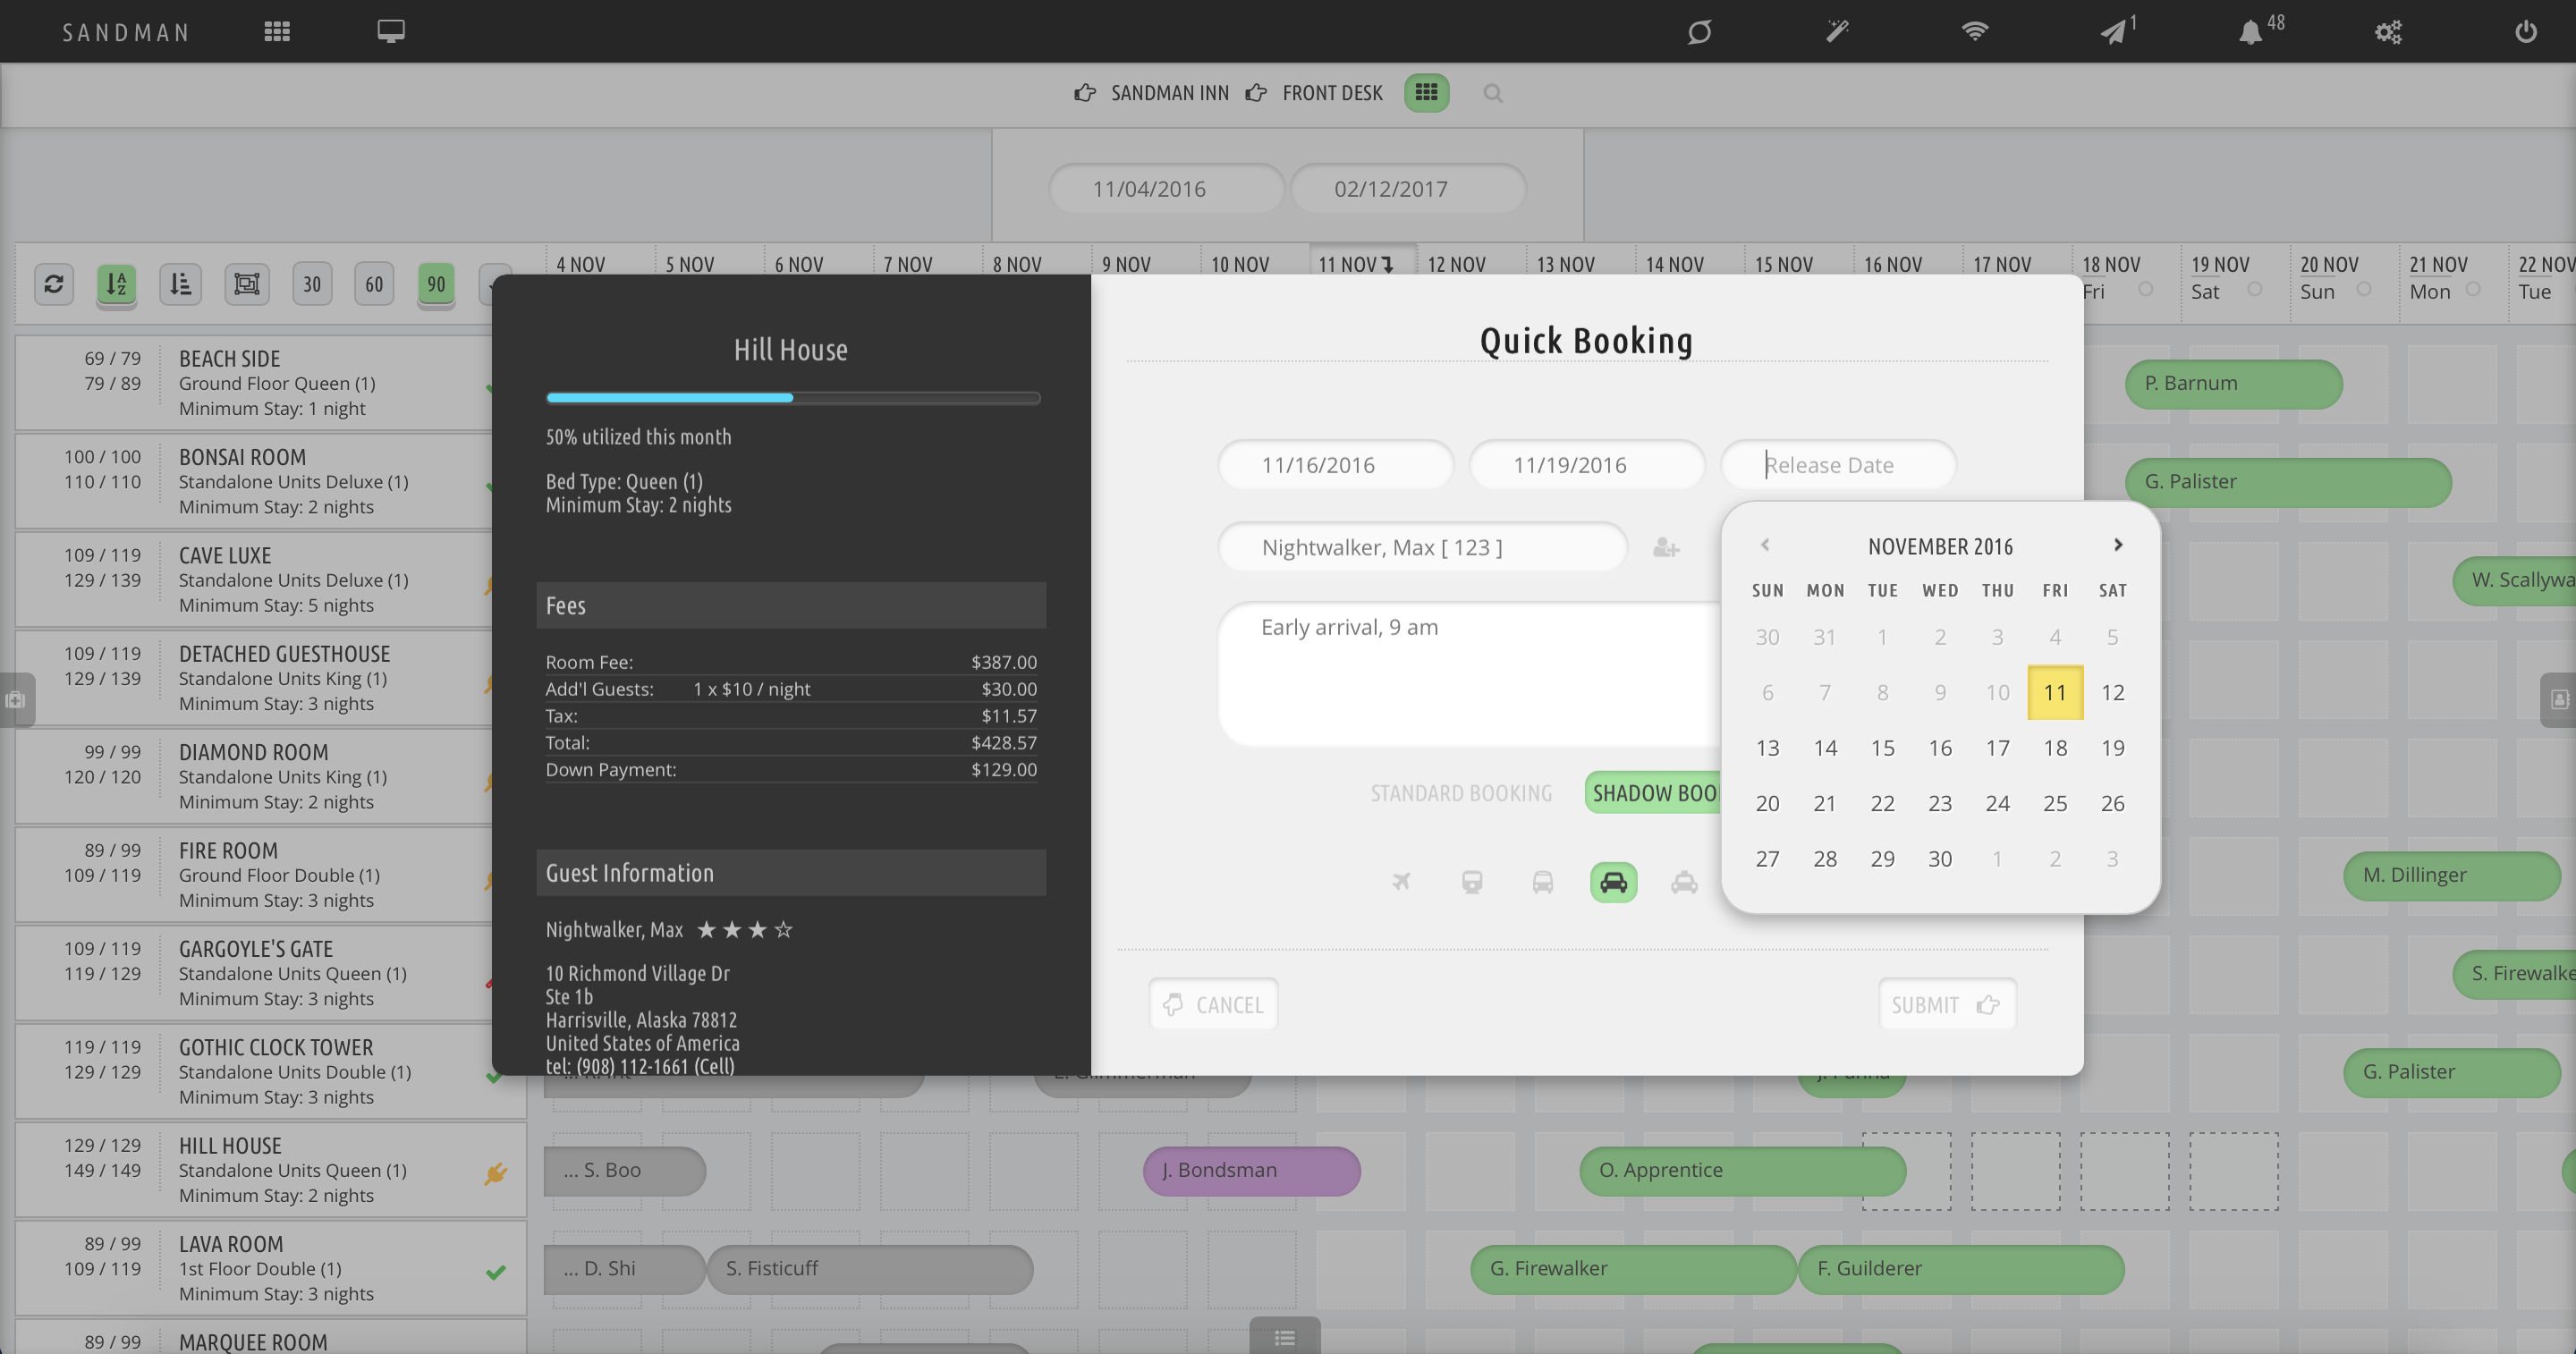Open the list icon tab at bottom center
Image resolution: width=2576 pixels, height=1354 pixels.
[x=1285, y=1336]
